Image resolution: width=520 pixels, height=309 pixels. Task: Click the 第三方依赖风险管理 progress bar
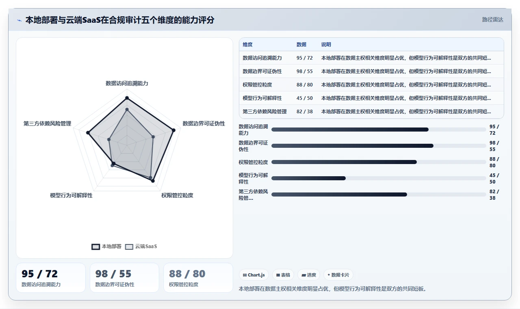click(379, 194)
